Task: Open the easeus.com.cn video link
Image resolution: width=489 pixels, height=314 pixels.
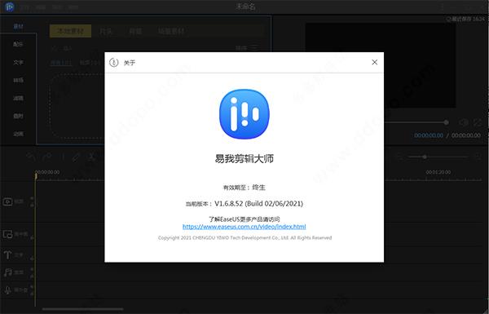Action: 244,227
